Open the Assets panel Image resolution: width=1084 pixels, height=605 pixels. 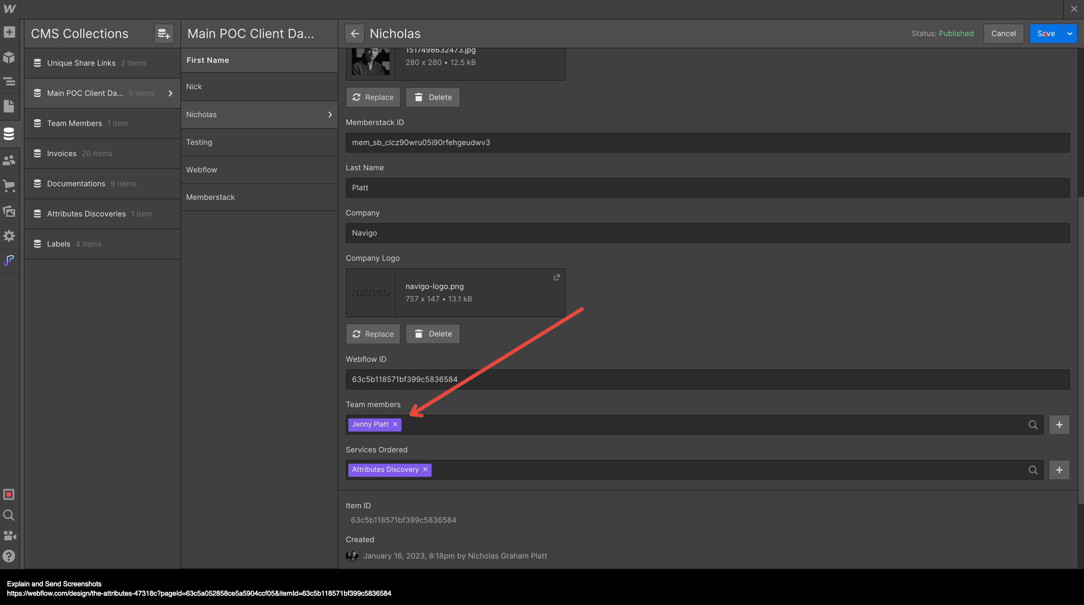9,211
